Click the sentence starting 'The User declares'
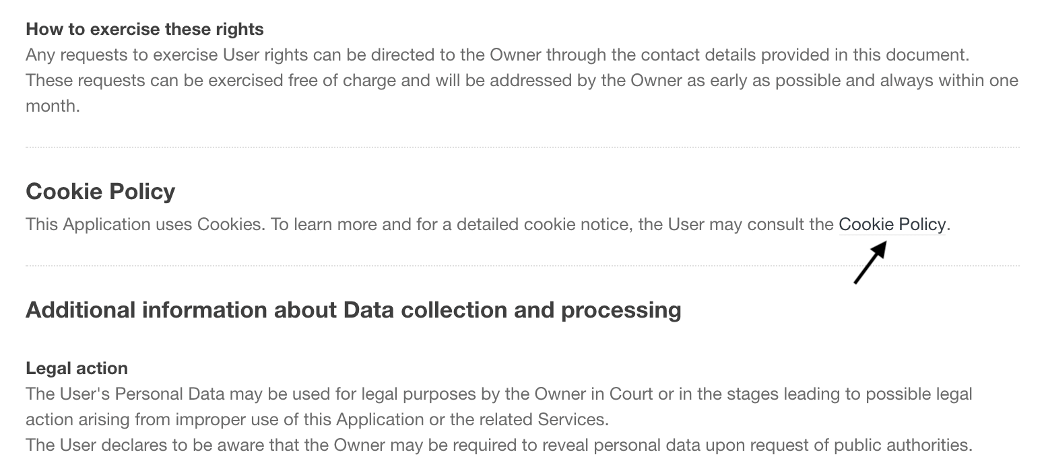The height and width of the screenshot is (471, 1044). [498, 445]
